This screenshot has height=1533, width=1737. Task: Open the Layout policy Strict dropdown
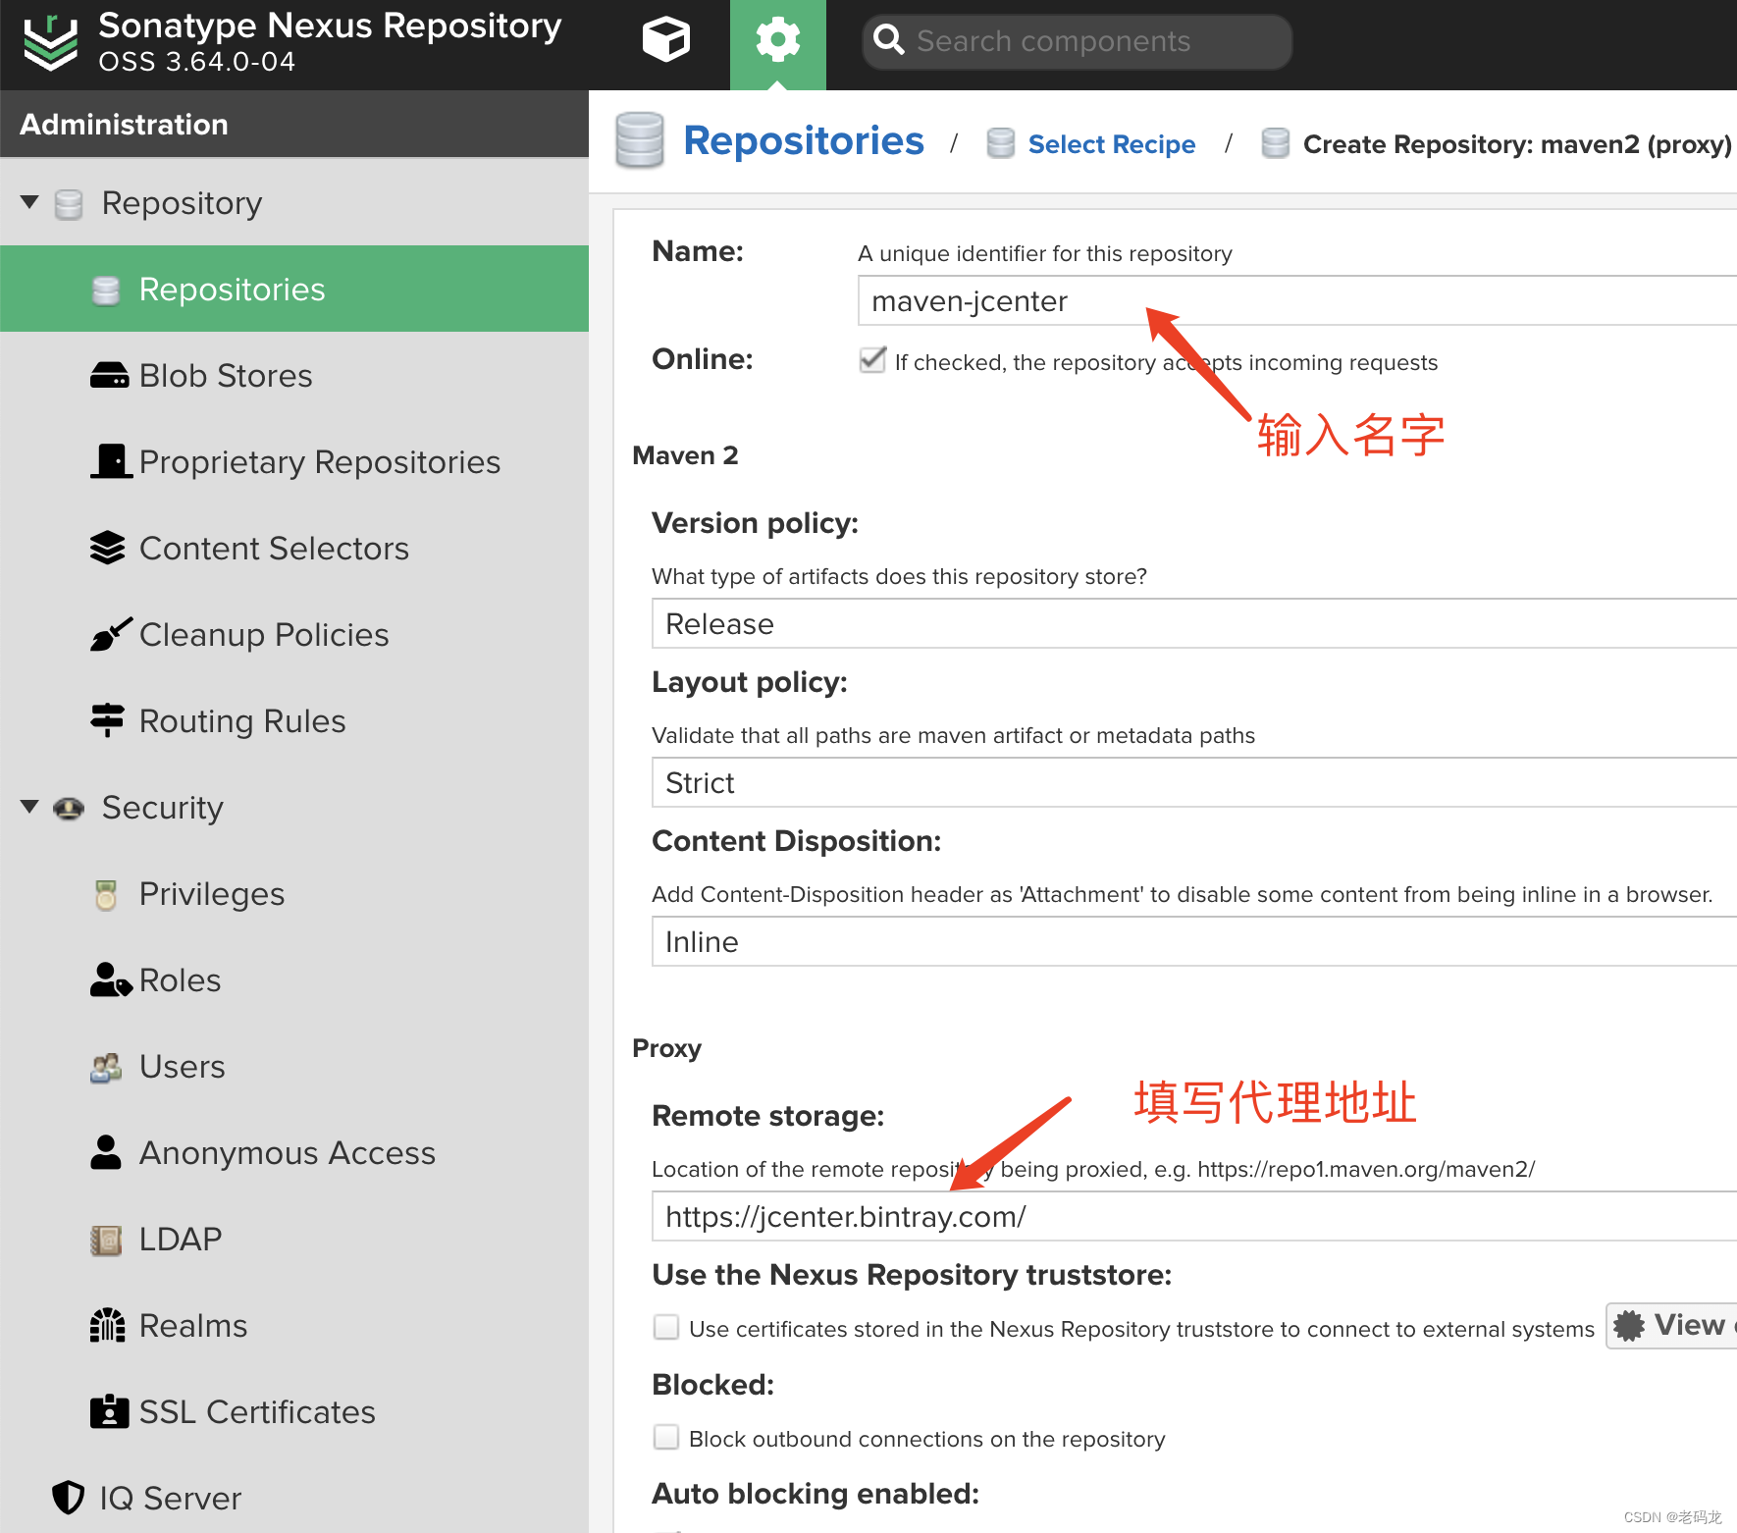coord(1194,782)
